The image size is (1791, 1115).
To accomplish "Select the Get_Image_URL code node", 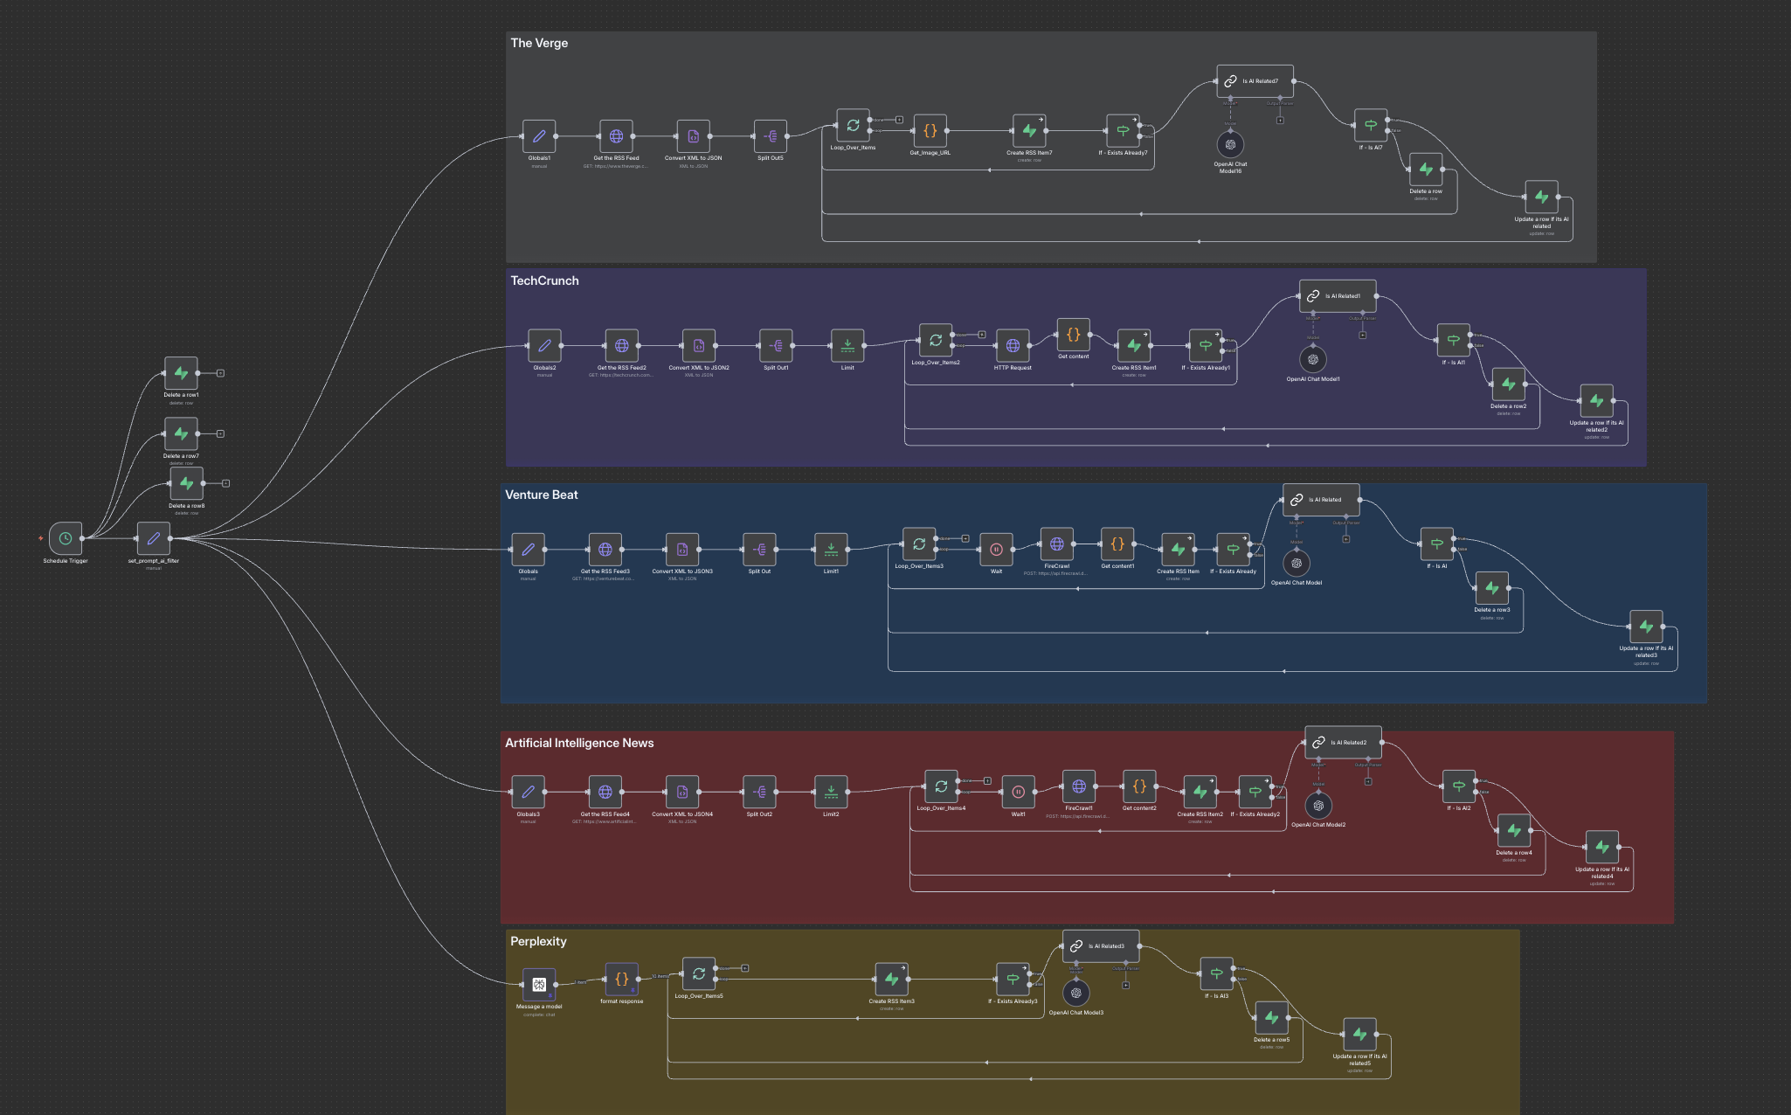I will (930, 131).
